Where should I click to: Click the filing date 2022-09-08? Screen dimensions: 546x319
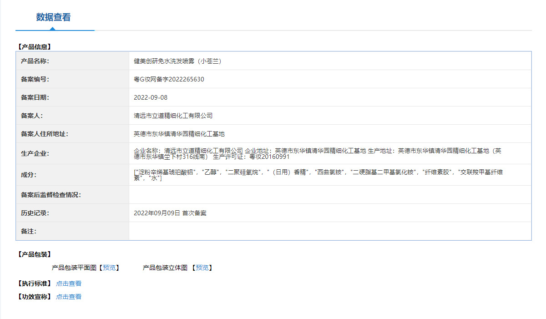pyautogui.click(x=151, y=97)
